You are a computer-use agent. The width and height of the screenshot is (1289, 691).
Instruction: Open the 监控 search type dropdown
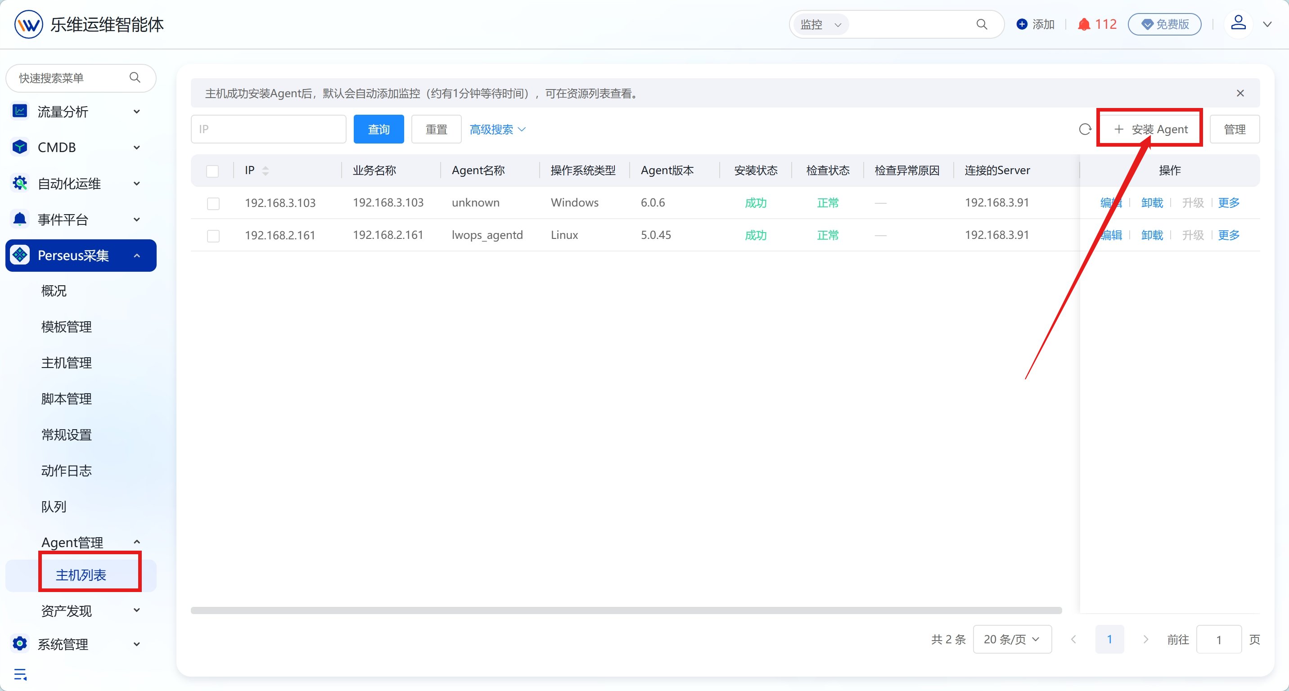coord(820,24)
